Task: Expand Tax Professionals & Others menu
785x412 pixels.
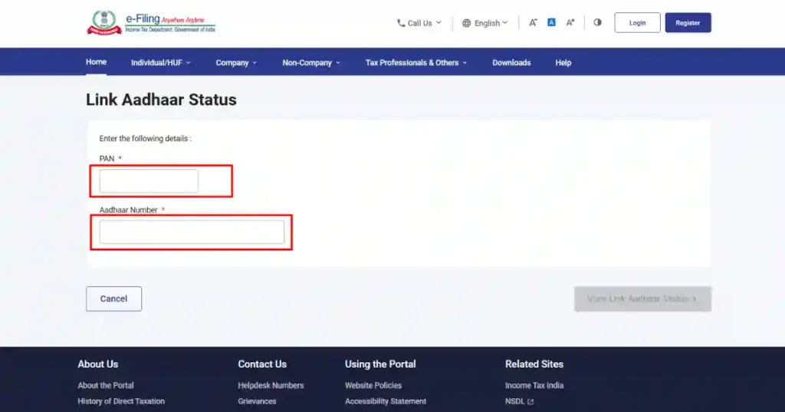Action: tap(416, 63)
